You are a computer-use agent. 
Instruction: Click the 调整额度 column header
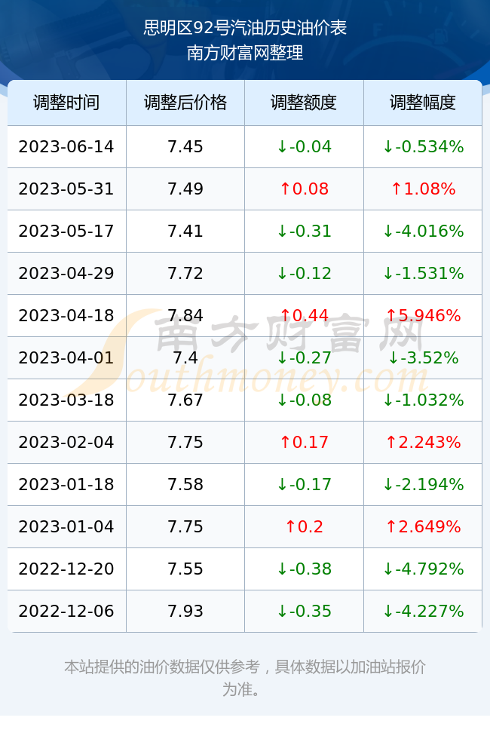pyautogui.click(x=304, y=103)
